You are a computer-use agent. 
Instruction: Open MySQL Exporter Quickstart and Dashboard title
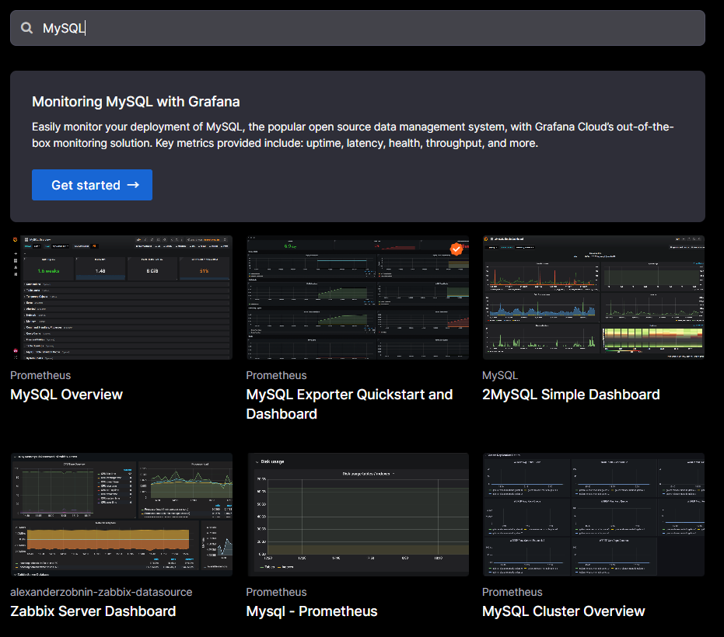coord(349,405)
